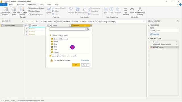182x102 pixels.
Task: Open Statistics number tool
Action: [x=71, y=11]
